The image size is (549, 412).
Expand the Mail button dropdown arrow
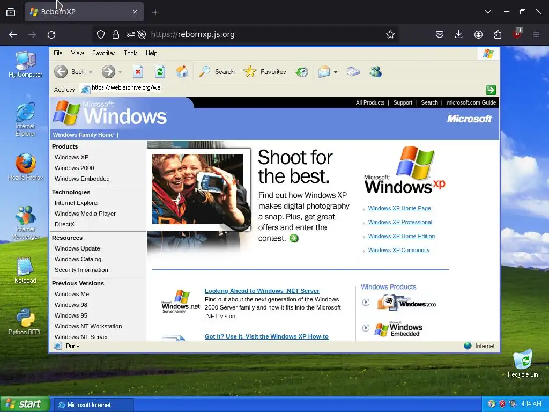click(336, 72)
